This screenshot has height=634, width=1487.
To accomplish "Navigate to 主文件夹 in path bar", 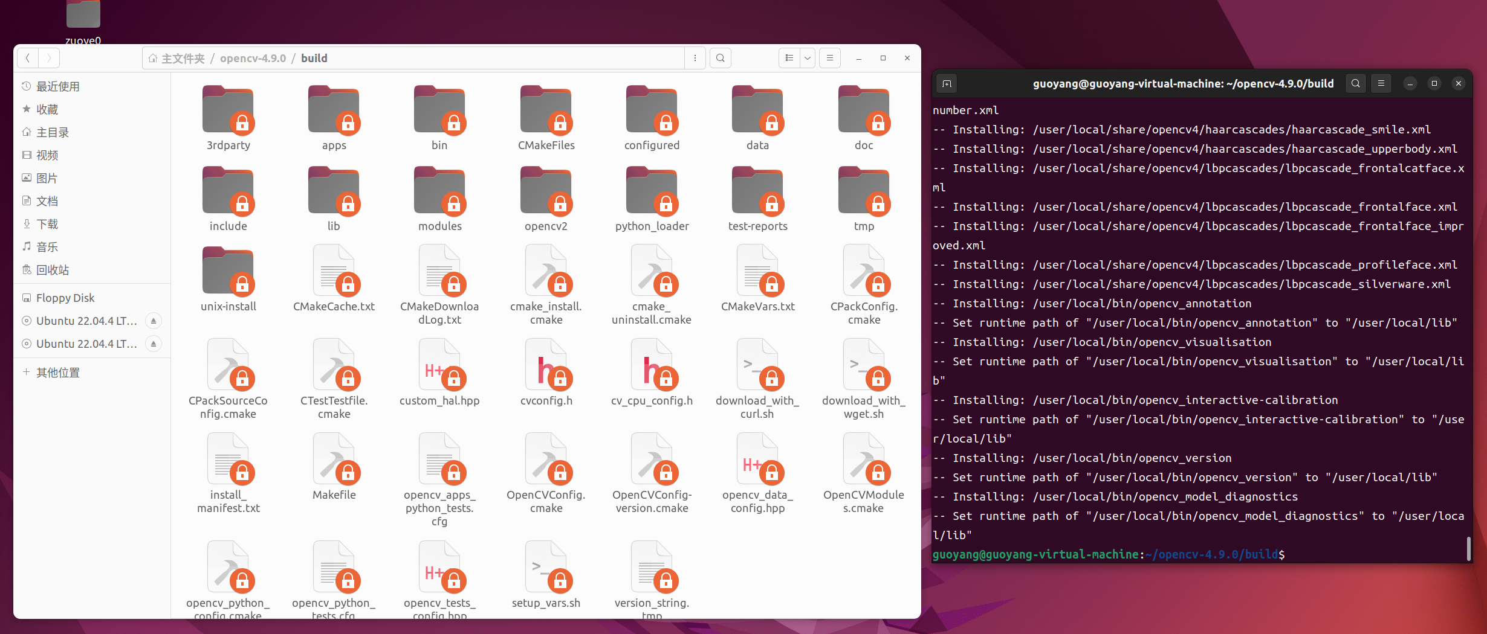I will coord(177,58).
